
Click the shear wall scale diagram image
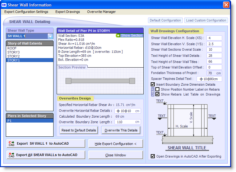point(186,124)
